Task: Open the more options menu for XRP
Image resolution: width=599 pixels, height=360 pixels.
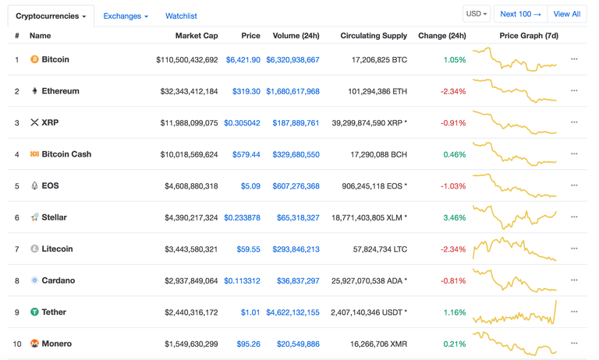Action: [574, 122]
